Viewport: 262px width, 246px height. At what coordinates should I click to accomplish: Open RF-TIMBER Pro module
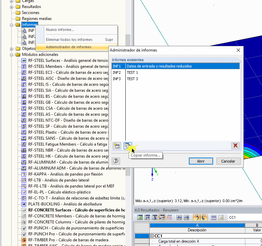click(x=68, y=240)
